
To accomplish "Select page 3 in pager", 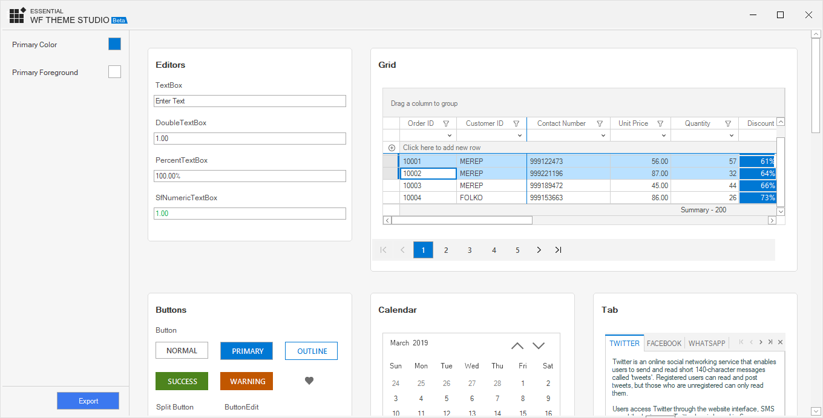I will [470, 250].
